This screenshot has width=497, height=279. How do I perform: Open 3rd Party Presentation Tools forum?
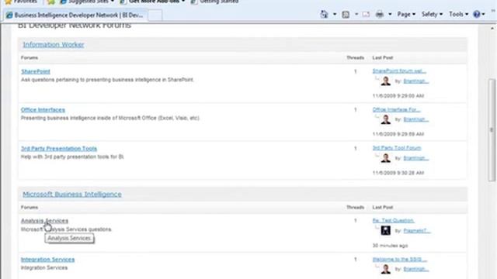coord(59,148)
